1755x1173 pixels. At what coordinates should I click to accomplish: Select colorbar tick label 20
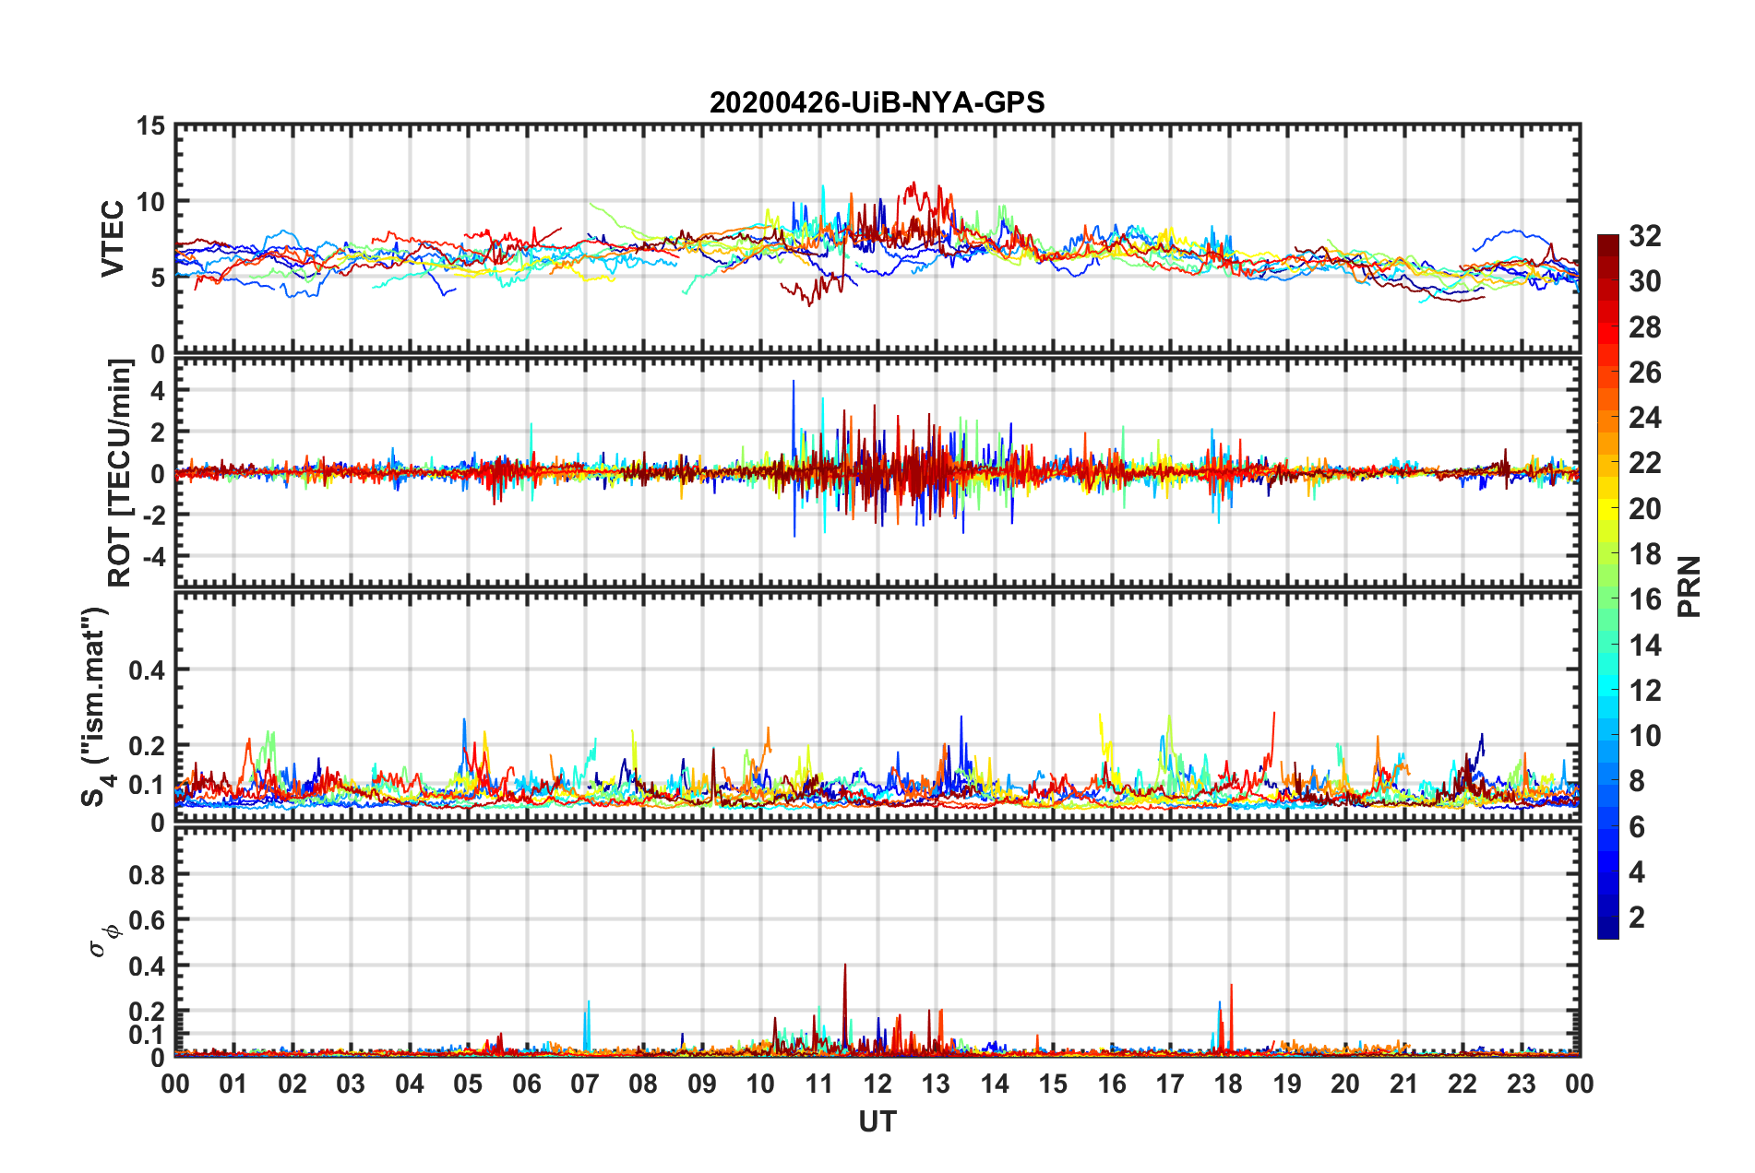pos(1644,509)
